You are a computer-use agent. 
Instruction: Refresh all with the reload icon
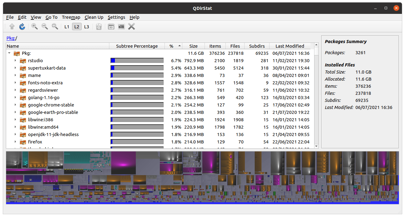click(x=22, y=27)
